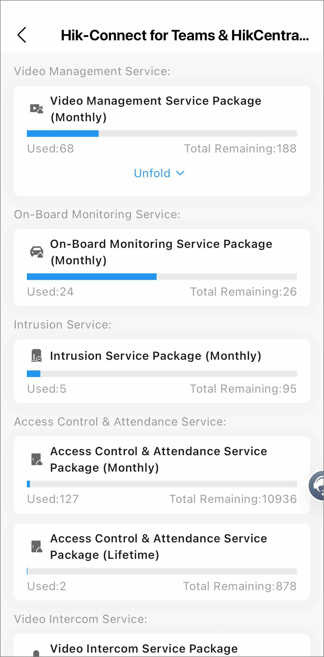Select Access Control & Attendance Package (Lifetime) title

[159, 546]
